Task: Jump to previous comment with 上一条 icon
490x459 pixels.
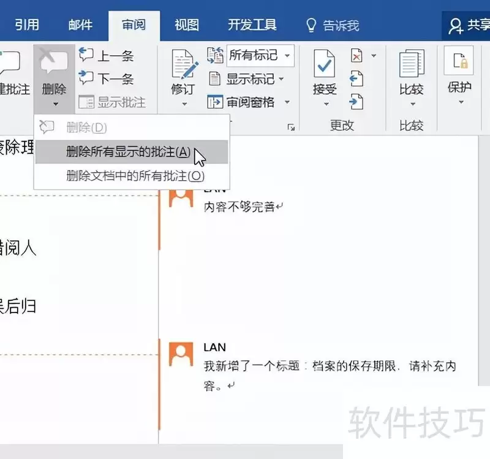Action: tap(88, 55)
